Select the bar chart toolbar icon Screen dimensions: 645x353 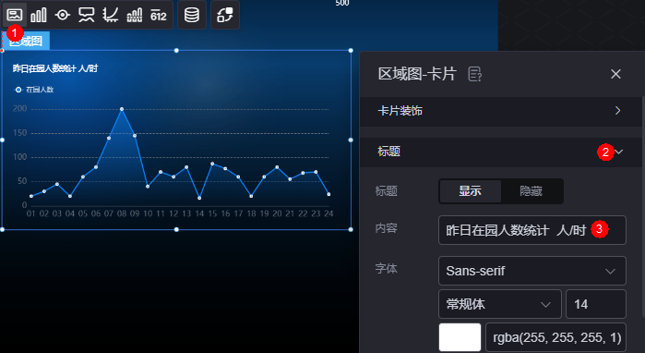[39, 15]
